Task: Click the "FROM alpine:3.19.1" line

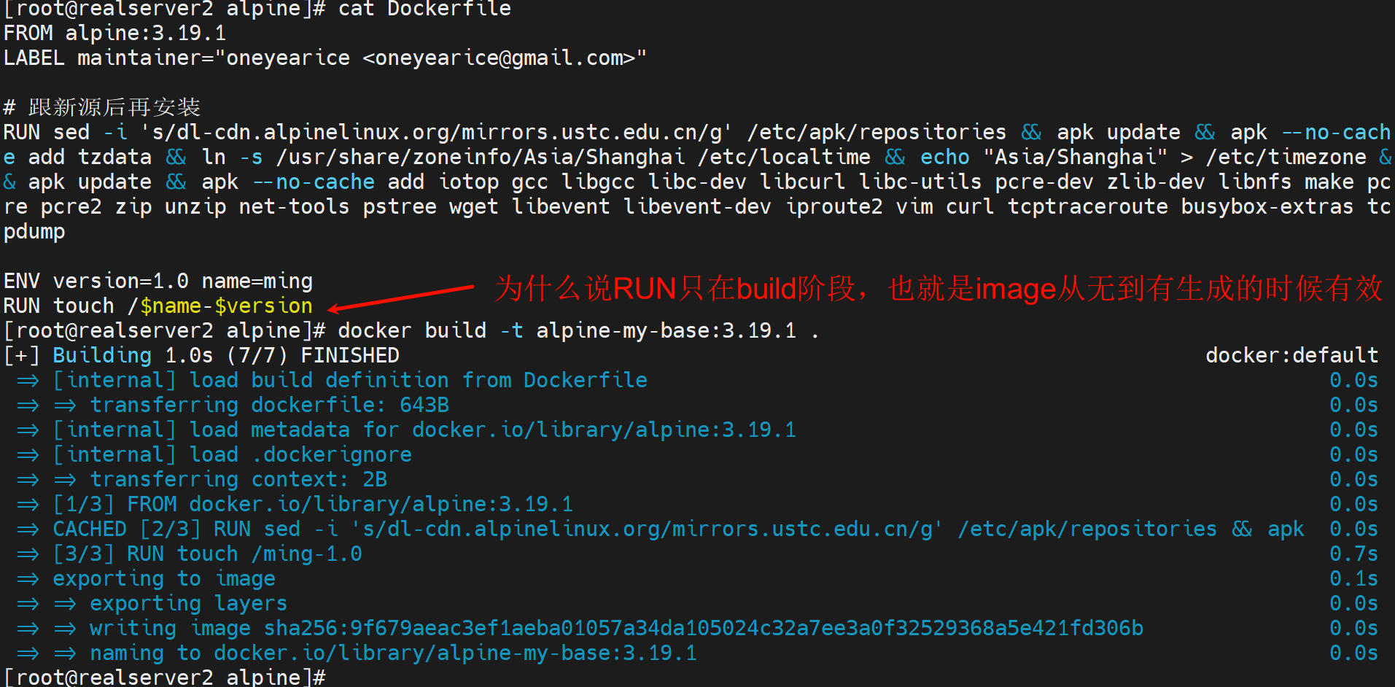Action: point(114,33)
